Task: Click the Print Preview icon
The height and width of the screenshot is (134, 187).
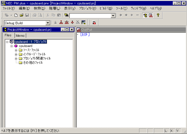Action: 40,15
